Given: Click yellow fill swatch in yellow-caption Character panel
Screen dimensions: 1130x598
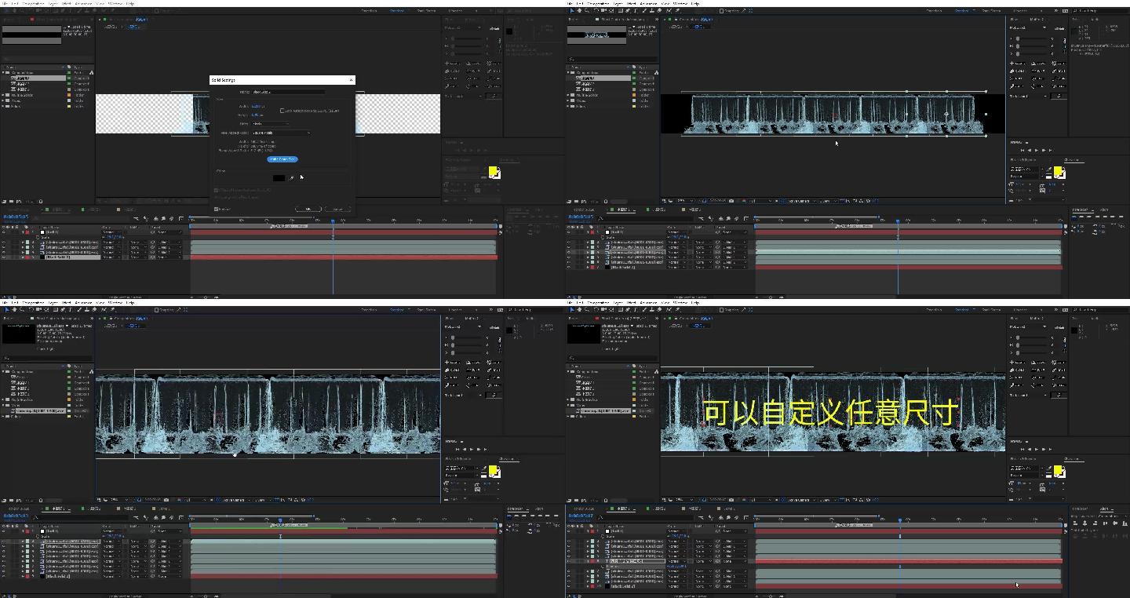Looking at the screenshot, I should [1058, 470].
